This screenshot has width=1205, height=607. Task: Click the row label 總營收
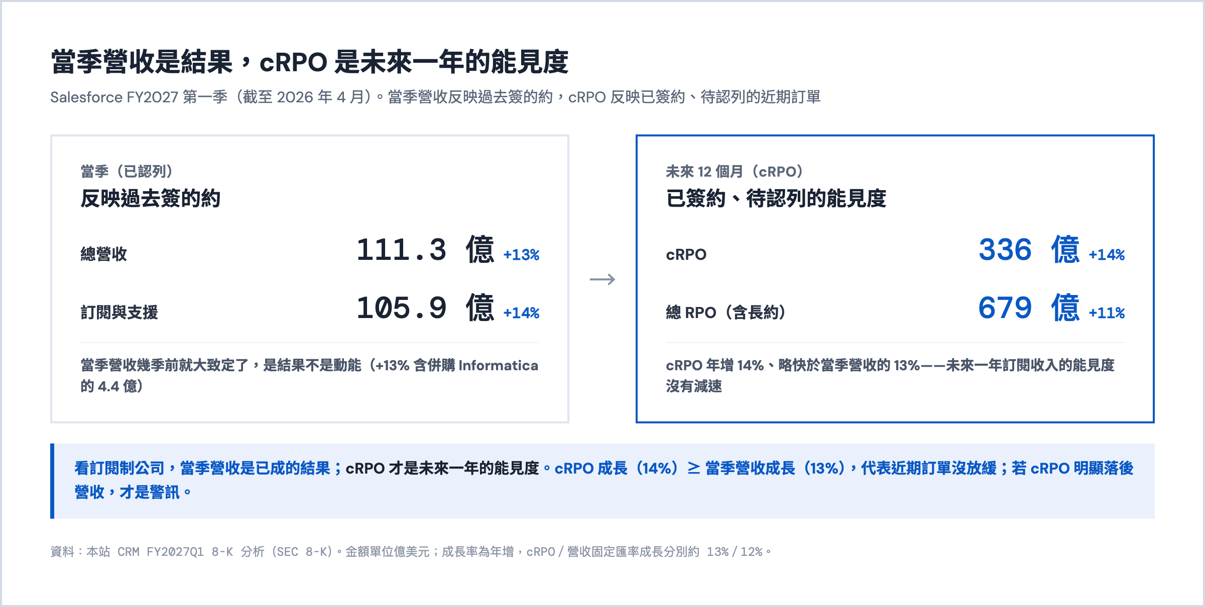pos(104,254)
